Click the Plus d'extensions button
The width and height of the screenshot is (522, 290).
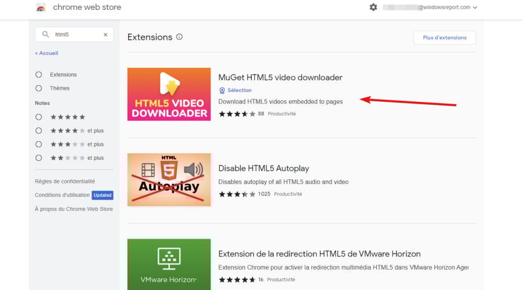pos(445,38)
